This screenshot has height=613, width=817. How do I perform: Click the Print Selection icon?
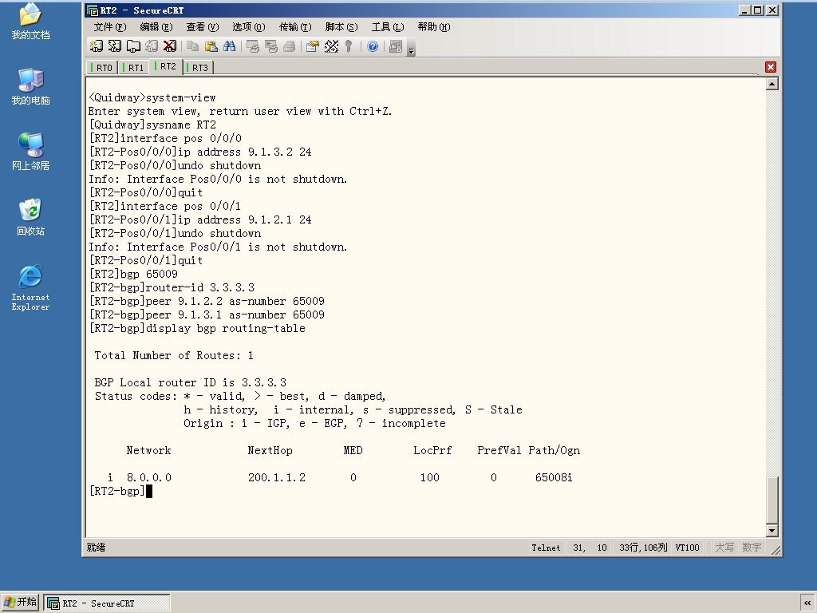[271, 46]
